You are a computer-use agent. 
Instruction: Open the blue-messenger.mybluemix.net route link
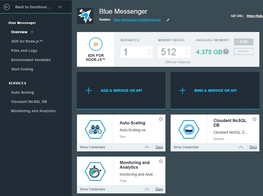pos(137,20)
